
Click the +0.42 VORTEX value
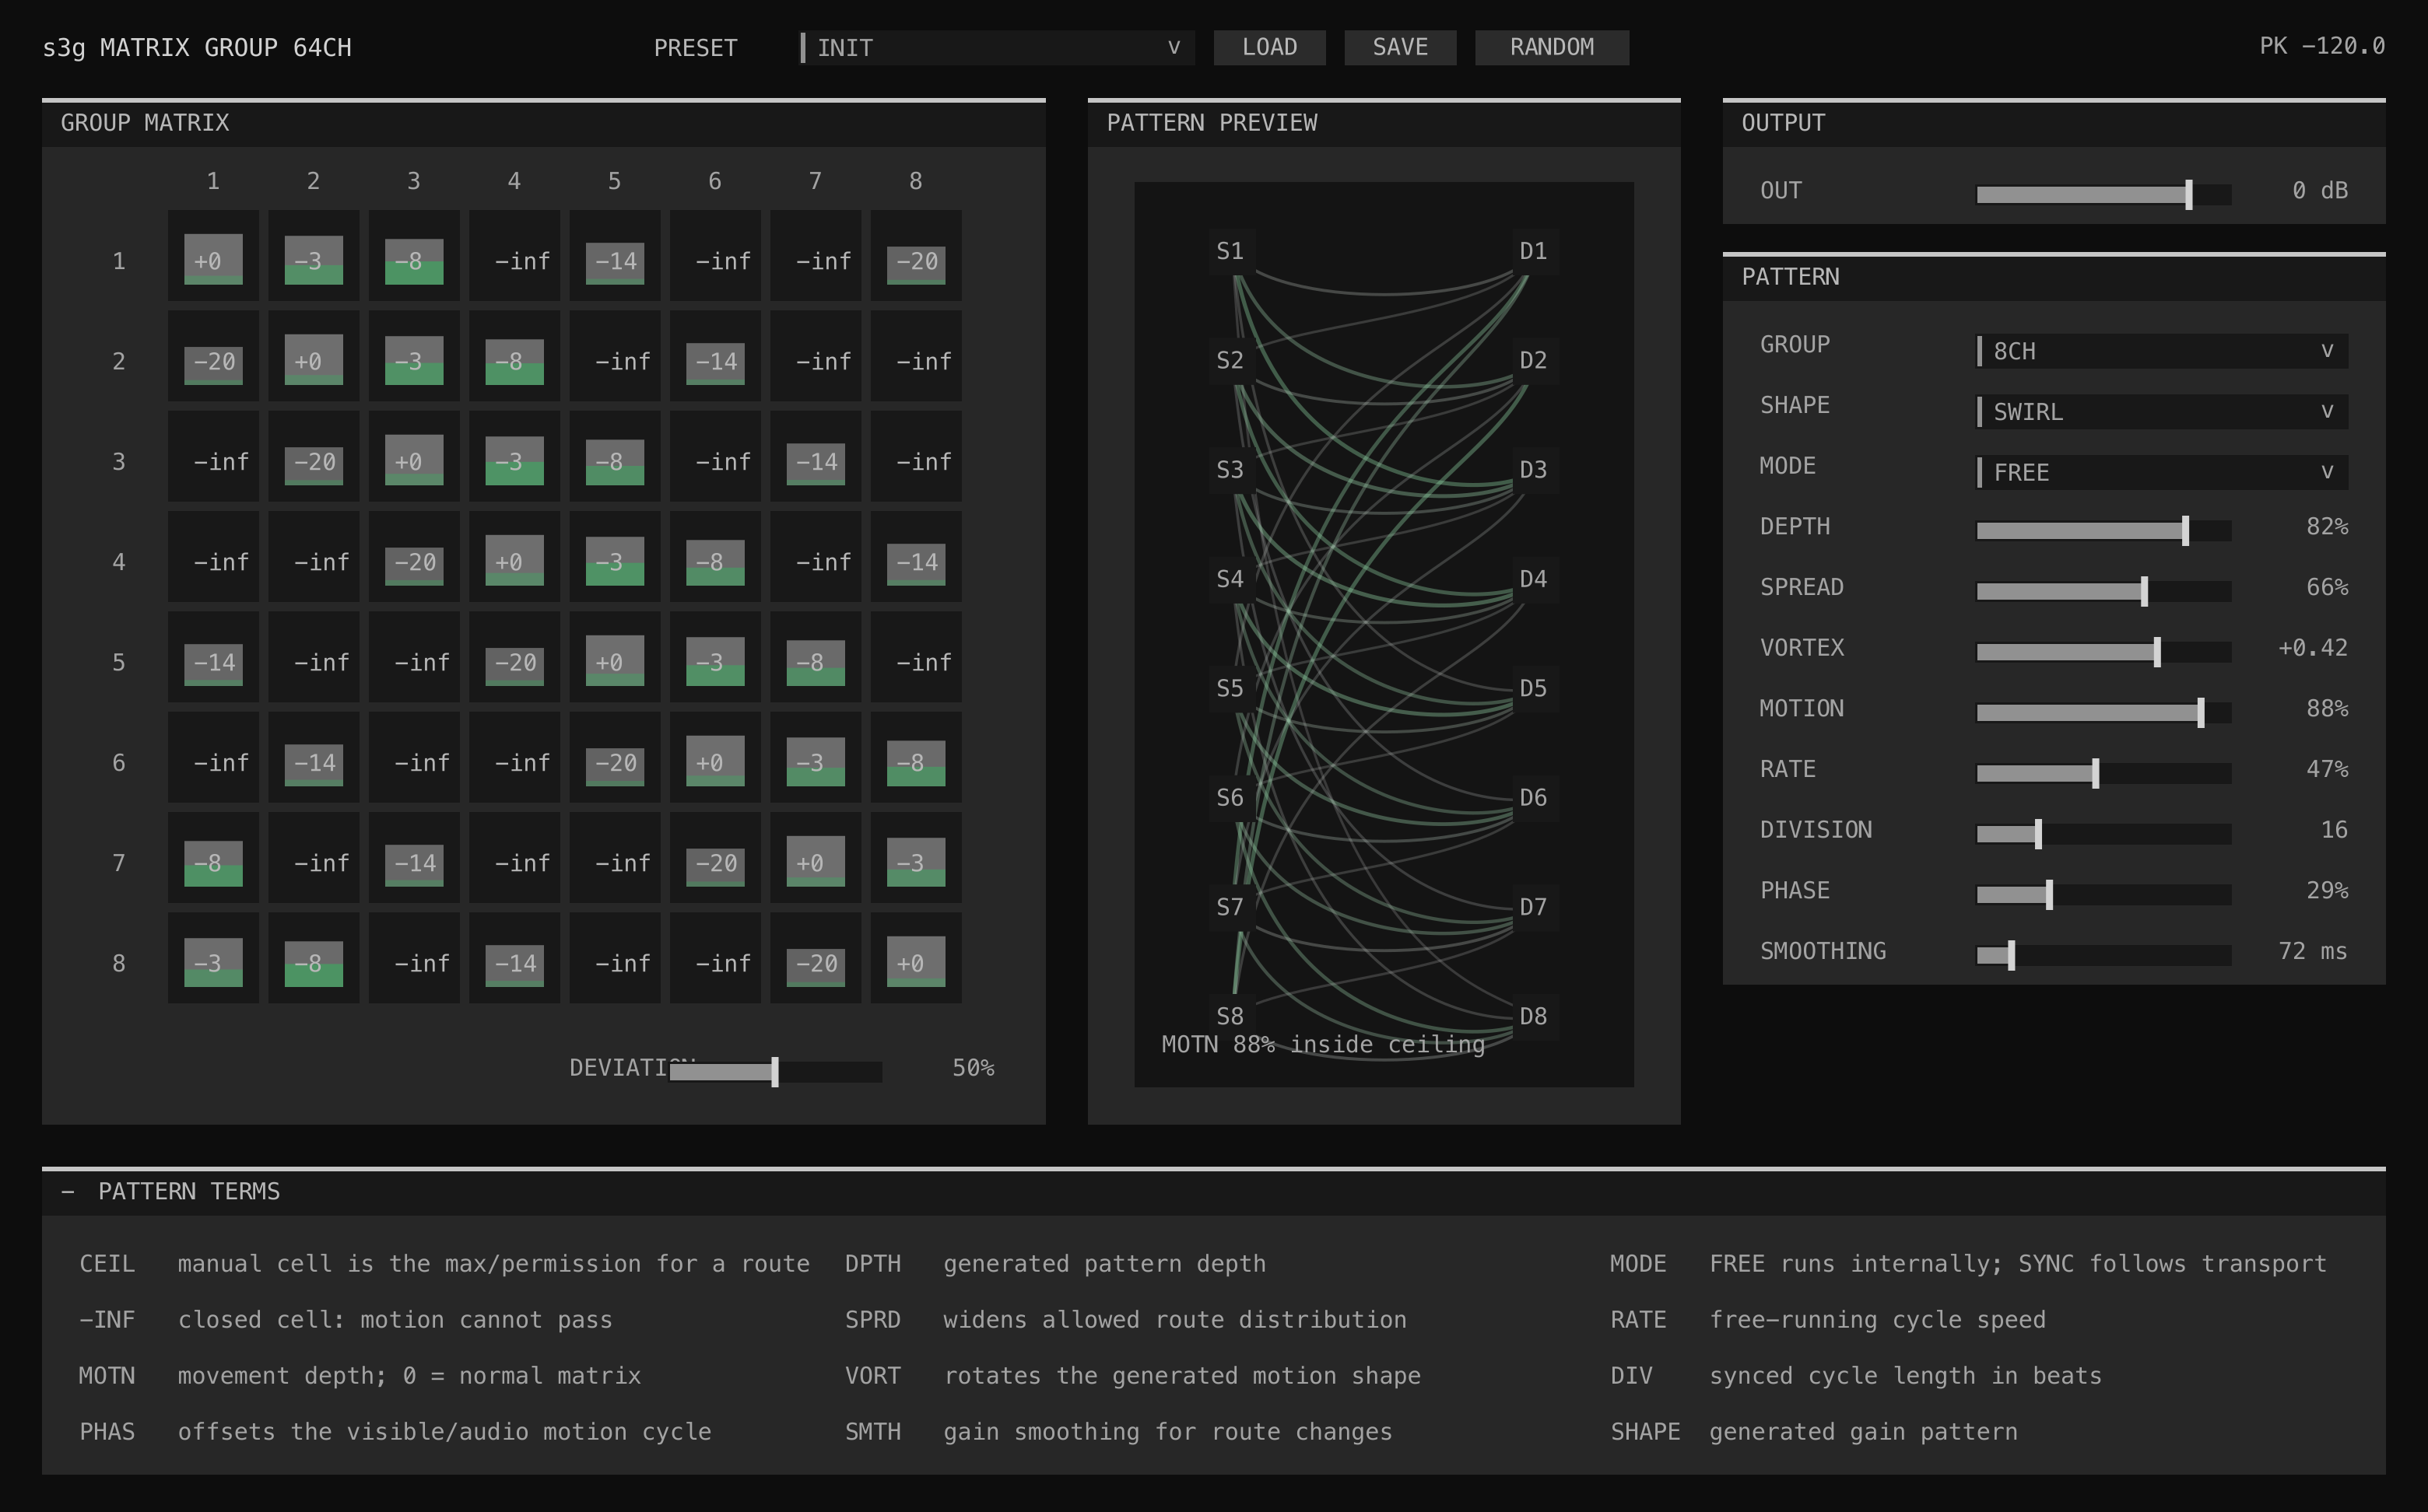pyautogui.click(x=2313, y=647)
